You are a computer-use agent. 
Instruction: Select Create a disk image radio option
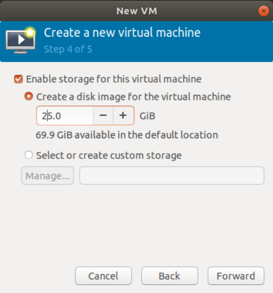[29, 96]
